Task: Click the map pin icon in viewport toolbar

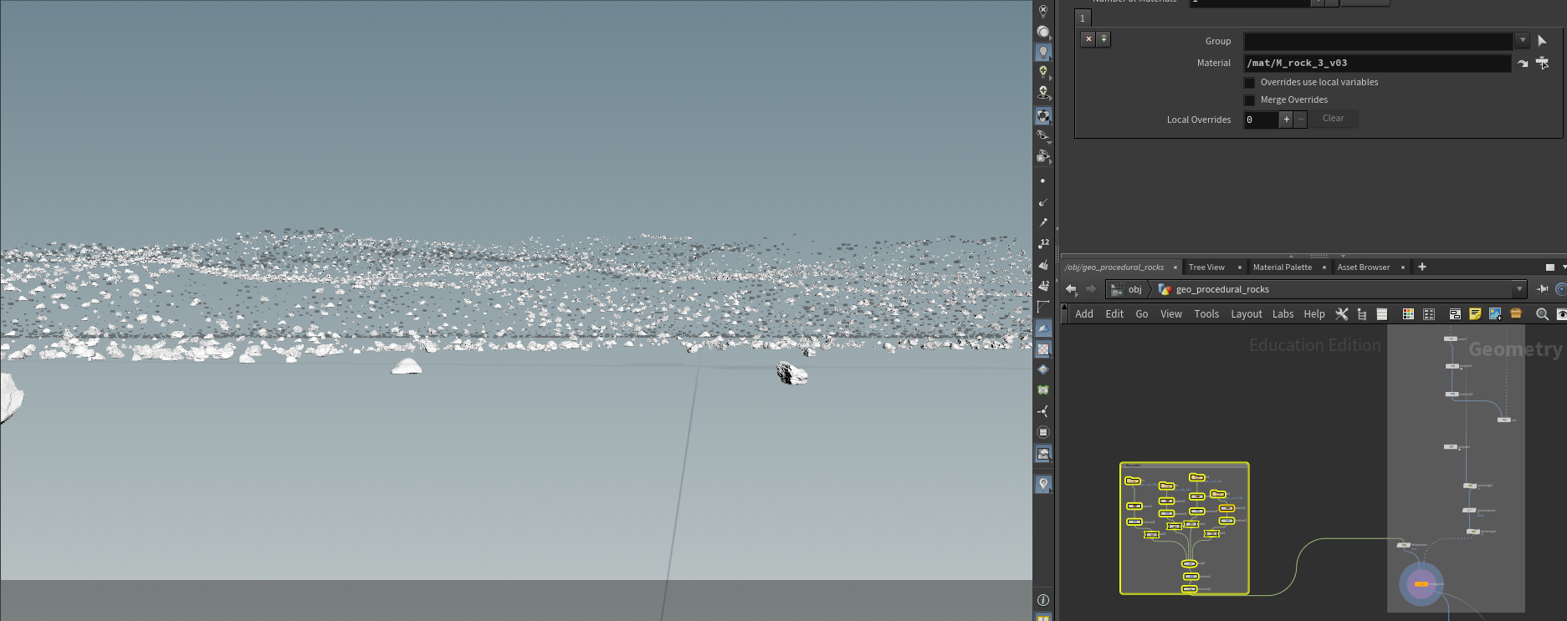Action: pyautogui.click(x=1043, y=484)
